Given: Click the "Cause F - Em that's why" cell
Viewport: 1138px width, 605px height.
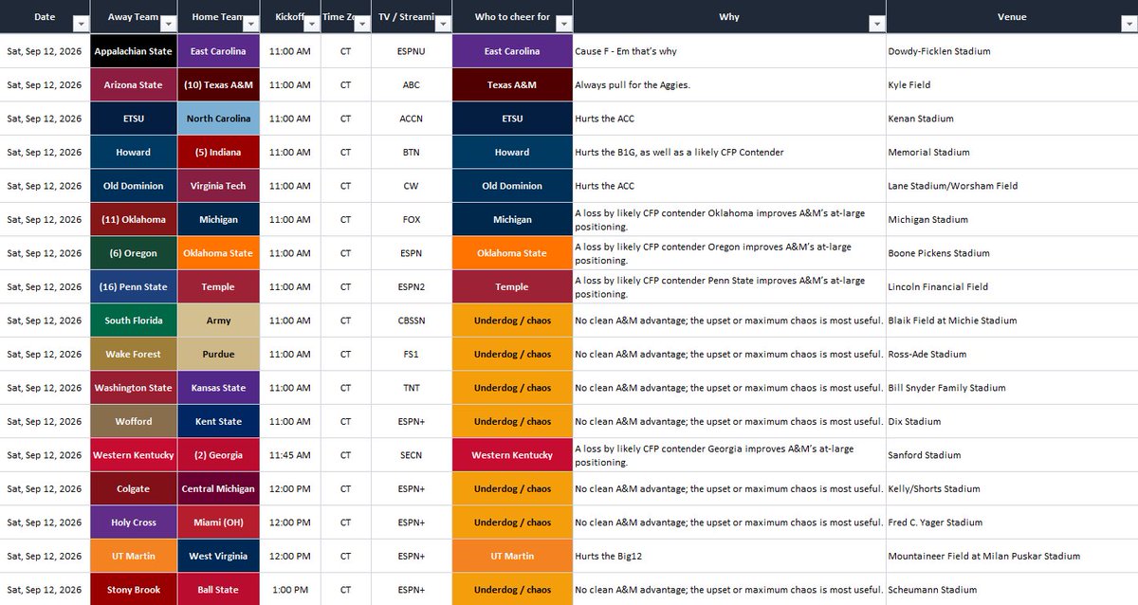Looking at the screenshot, I should pos(729,51).
